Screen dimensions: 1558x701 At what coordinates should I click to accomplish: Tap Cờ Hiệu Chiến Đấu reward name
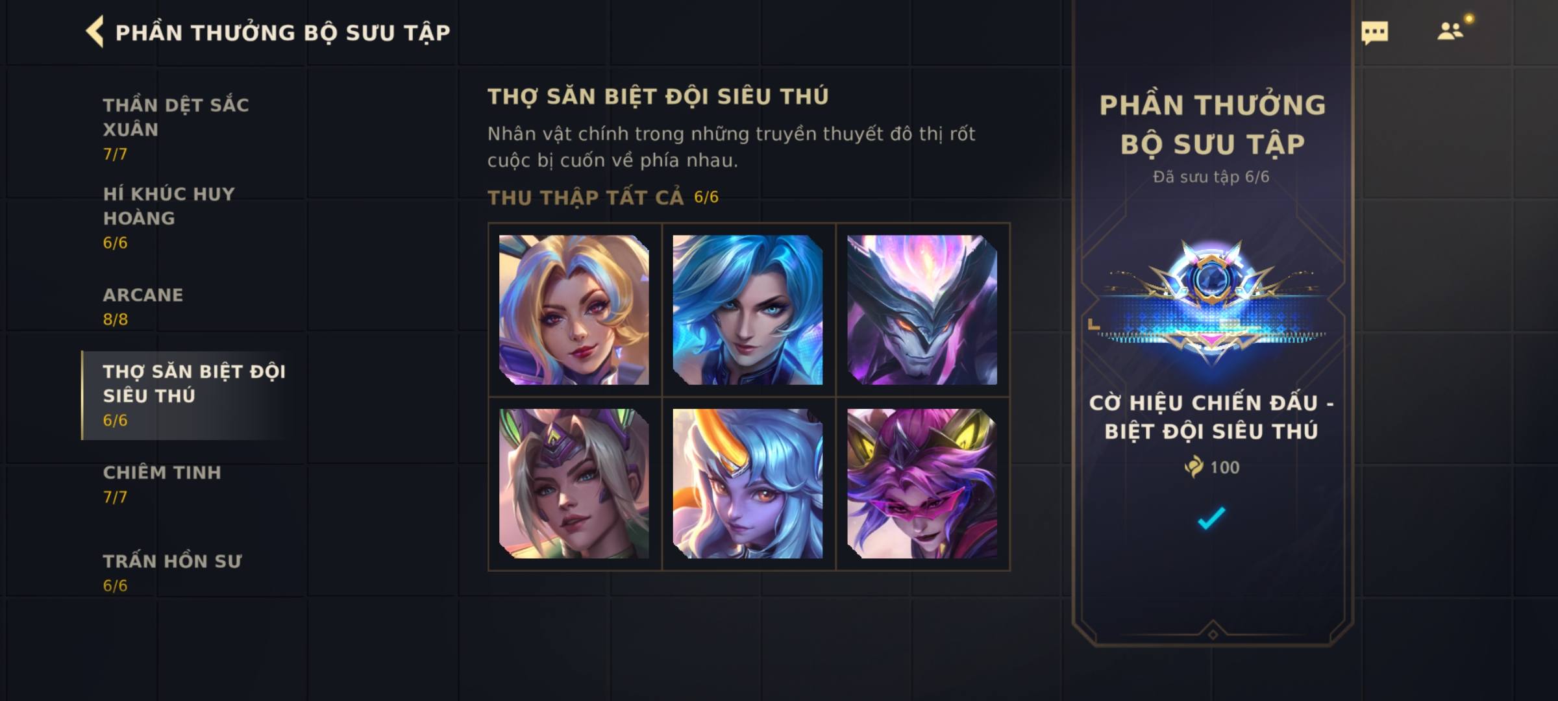[x=1211, y=417]
